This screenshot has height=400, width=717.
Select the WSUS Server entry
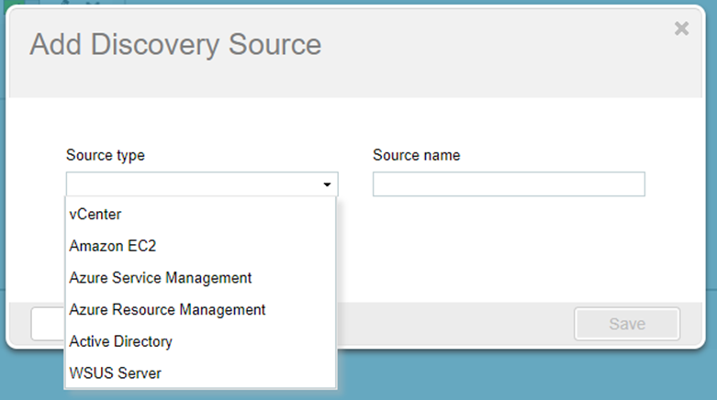(x=115, y=372)
